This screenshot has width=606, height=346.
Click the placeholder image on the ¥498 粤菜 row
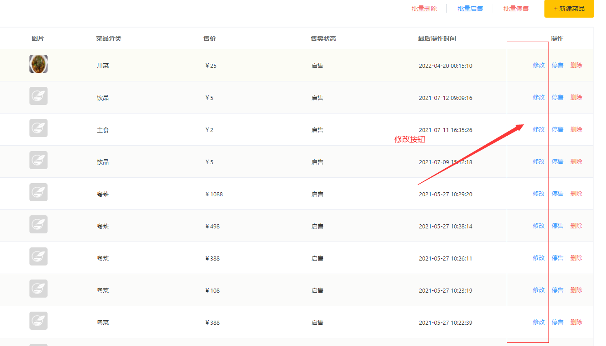[x=38, y=224]
